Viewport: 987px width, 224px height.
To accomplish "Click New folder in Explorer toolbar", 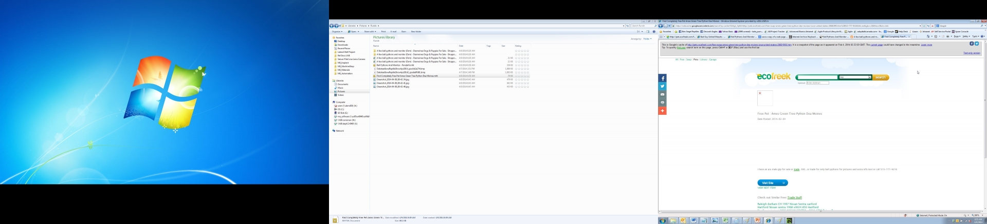I will [416, 31].
